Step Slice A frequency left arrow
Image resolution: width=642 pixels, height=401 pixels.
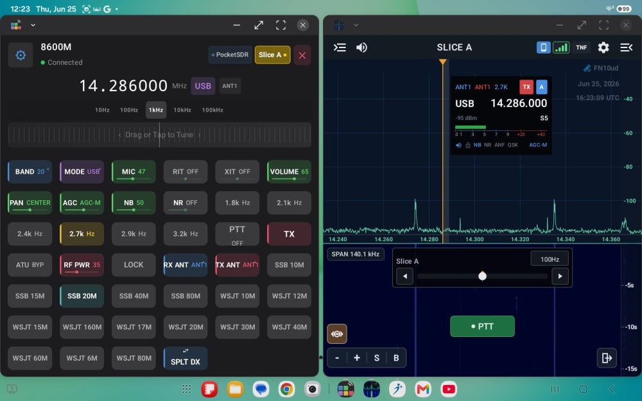click(x=404, y=276)
